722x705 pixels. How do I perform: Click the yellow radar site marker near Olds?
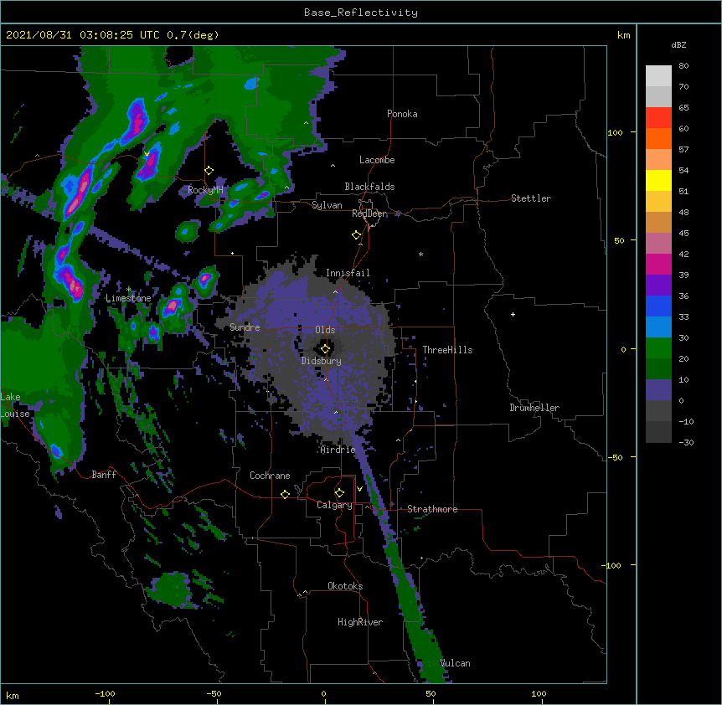(x=325, y=348)
